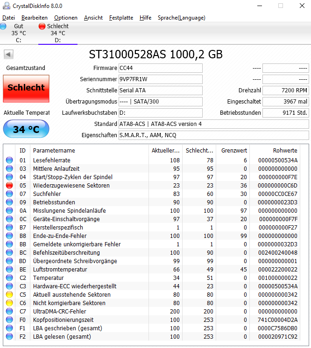Select the row text Suchfehler
311x348 pixels.
(47, 194)
